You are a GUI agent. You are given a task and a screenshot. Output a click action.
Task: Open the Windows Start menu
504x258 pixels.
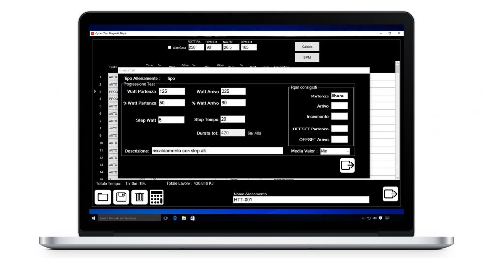point(94,218)
